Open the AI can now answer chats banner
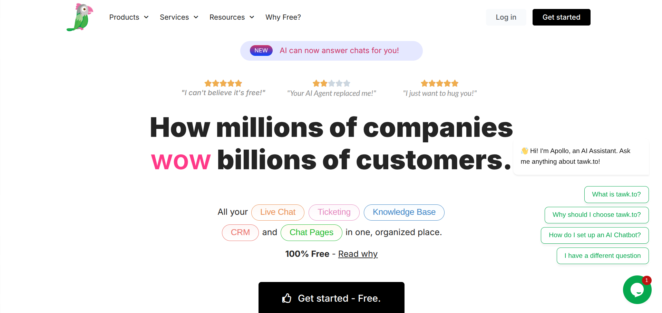This screenshot has width=662, height=313. pos(339,51)
